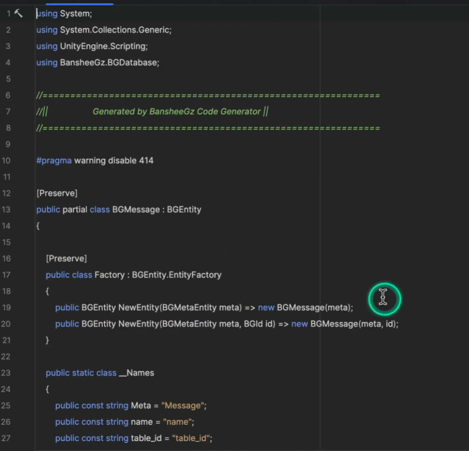Click '__Names' class name on line 23
The height and width of the screenshot is (451, 469).
coord(136,373)
